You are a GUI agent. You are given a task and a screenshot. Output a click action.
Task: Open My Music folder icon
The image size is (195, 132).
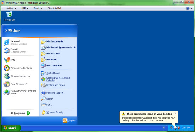[43, 60]
